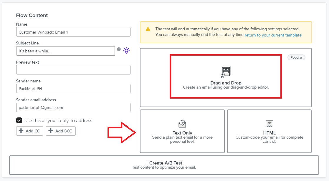This screenshot has width=329, height=181.
Task: Uncheck Use this as your reply-to address
Action: coord(19,120)
